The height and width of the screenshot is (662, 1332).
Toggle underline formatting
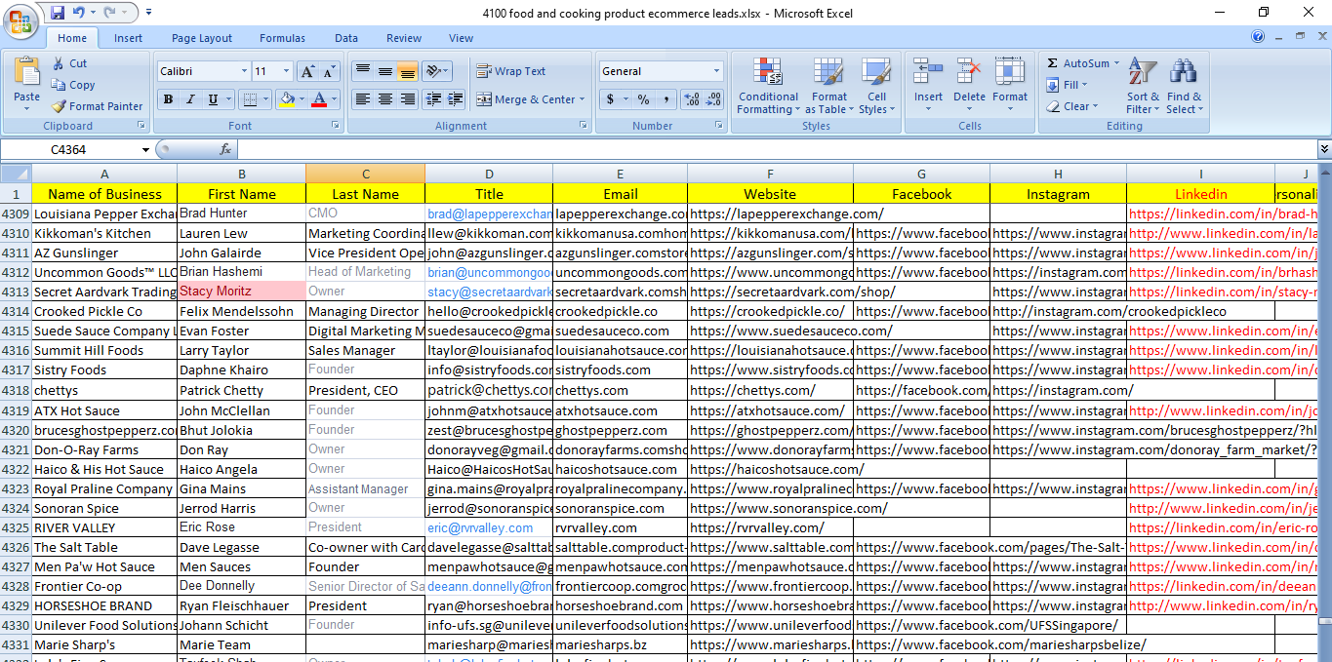click(x=215, y=99)
